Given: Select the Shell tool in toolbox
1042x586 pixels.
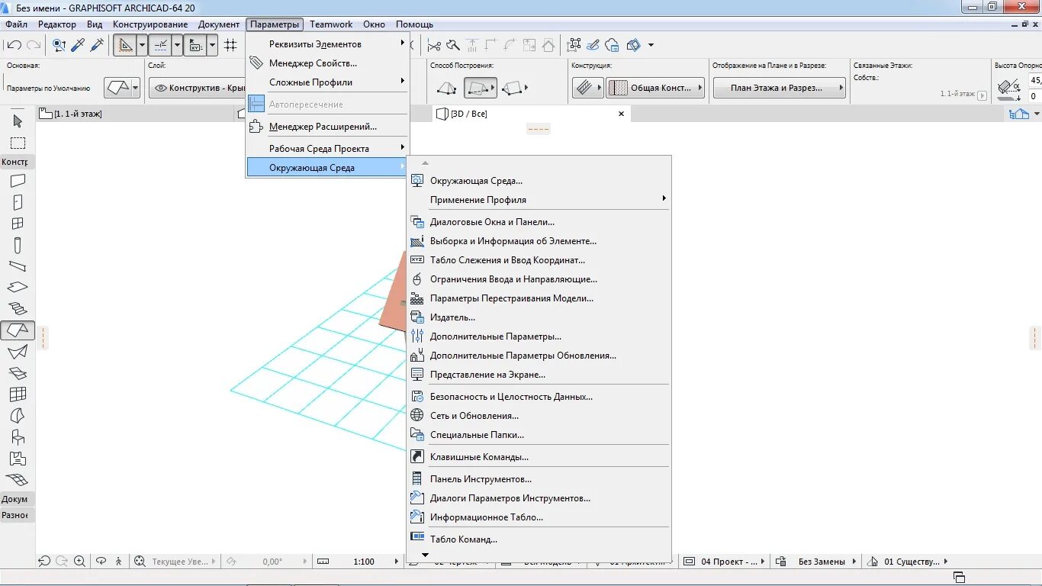Looking at the screenshot, I should pos(18,352).
